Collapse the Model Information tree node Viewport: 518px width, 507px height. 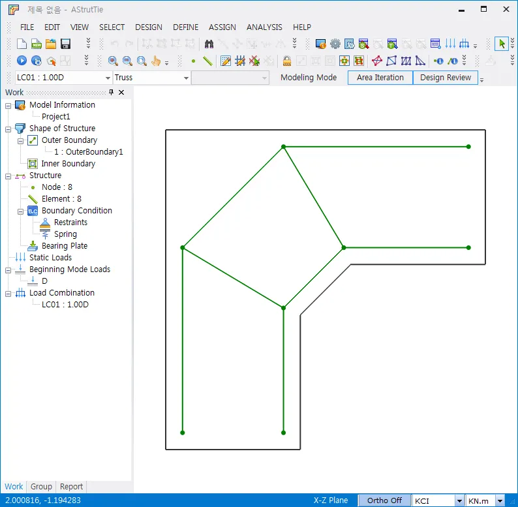point(8,106)
